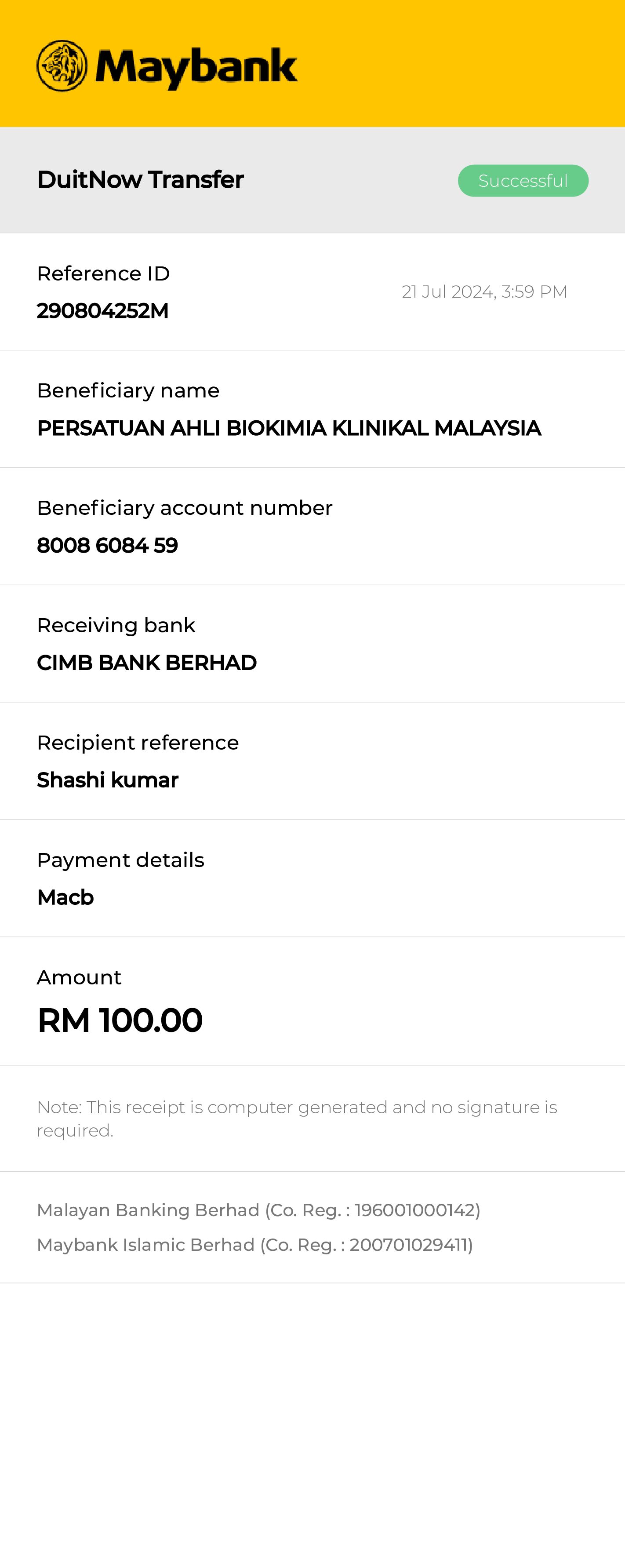Click the 21 Jul 2024 timestamp
Screen dimensions: 625x1563
pyautogui.click(x=484, y=292)
